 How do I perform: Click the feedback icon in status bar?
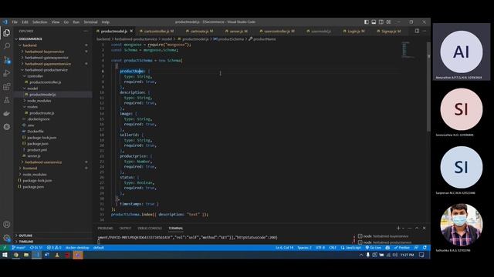[x=416, y=248]
